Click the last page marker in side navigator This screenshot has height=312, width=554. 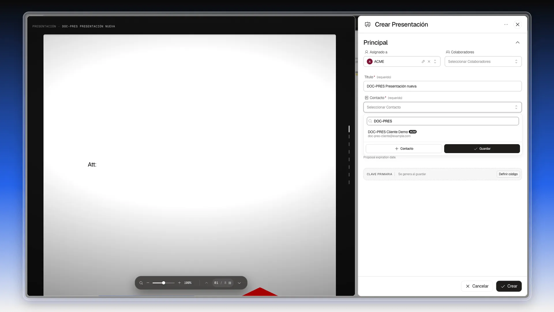coord(349,182)
